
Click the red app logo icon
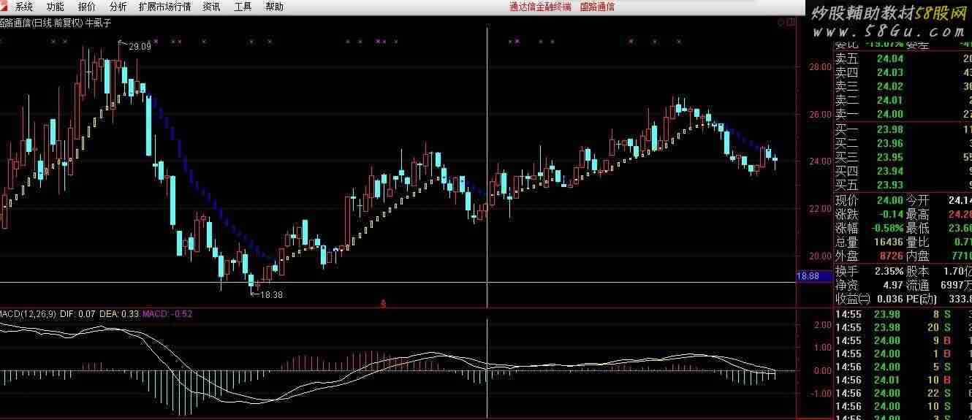point(4,7)
